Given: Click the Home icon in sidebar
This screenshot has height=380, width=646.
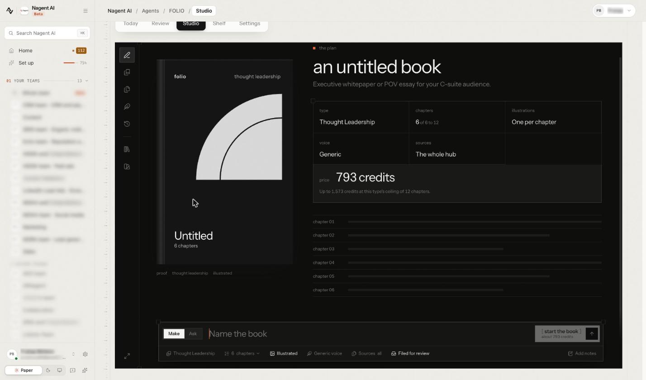Looking at the screenshot, I should 11,51.
